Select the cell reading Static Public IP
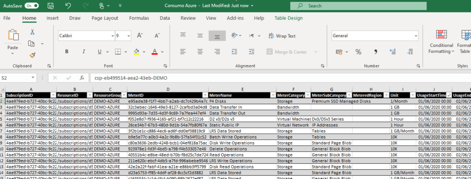471x179 pixels. pyautogui.click(x=242, y=125)
